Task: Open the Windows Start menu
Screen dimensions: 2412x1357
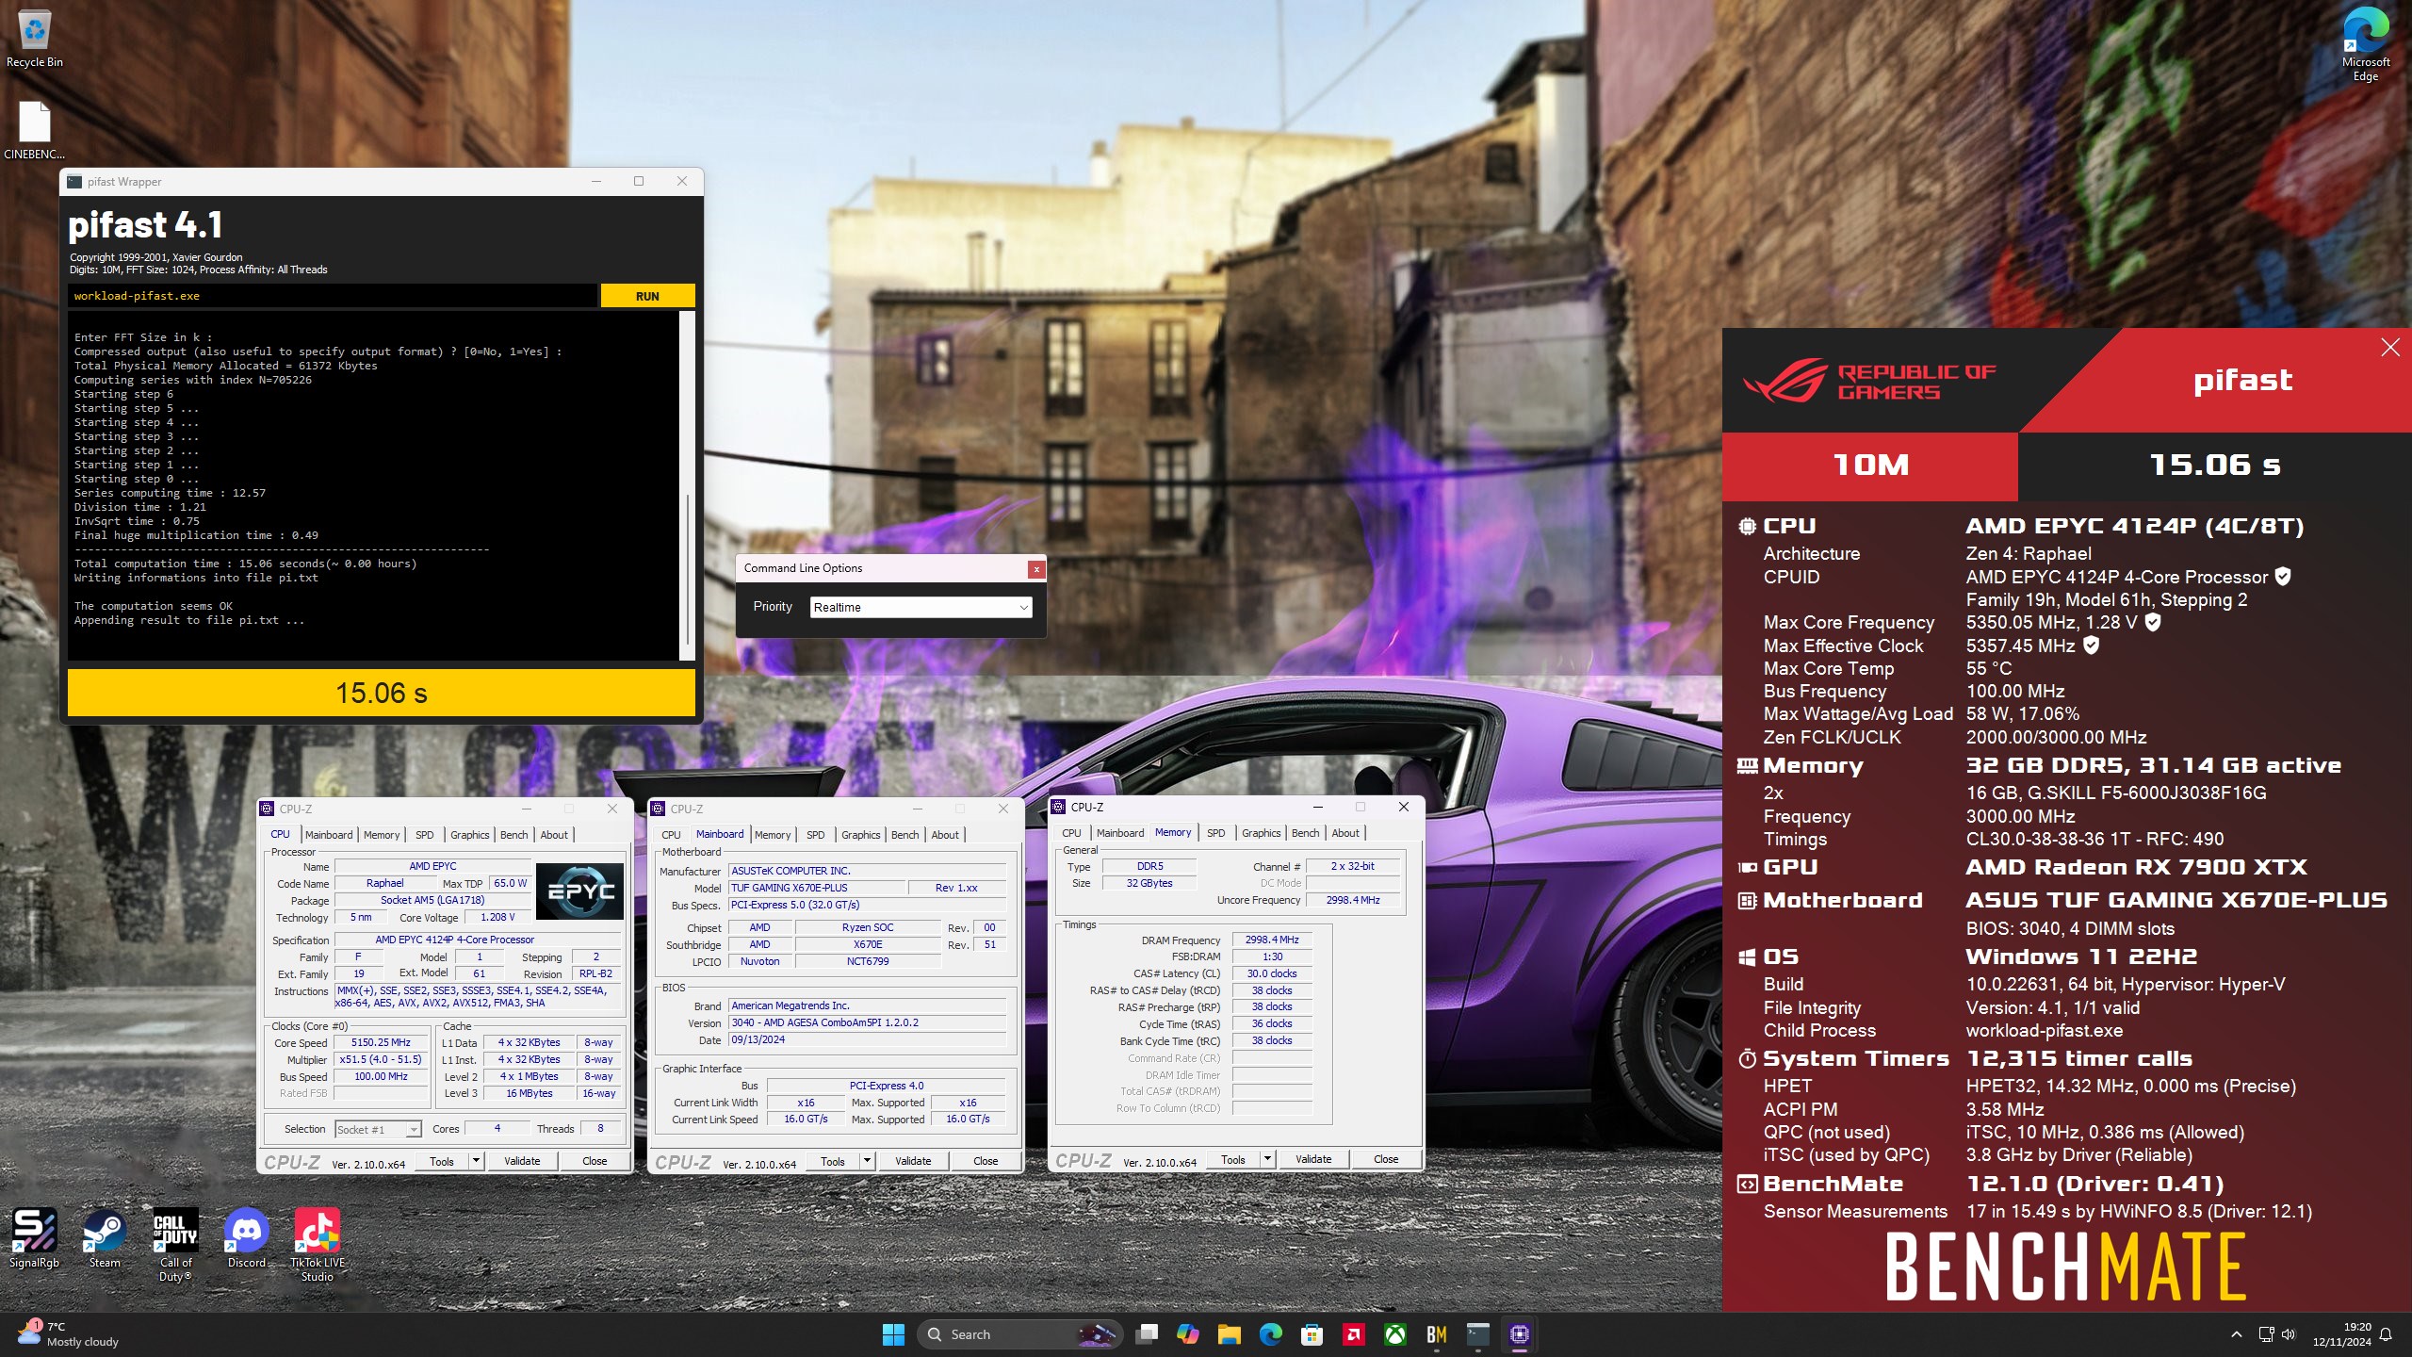Action: click(893, 1334)
